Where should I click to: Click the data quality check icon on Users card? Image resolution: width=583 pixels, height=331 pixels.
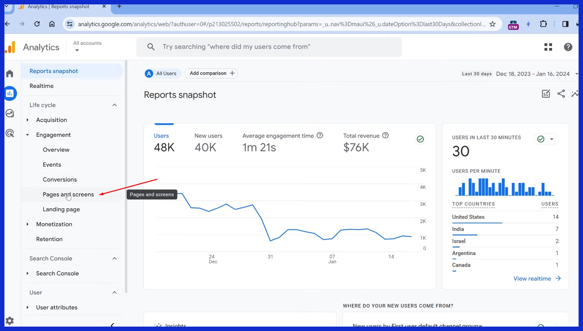coord(420,139)
